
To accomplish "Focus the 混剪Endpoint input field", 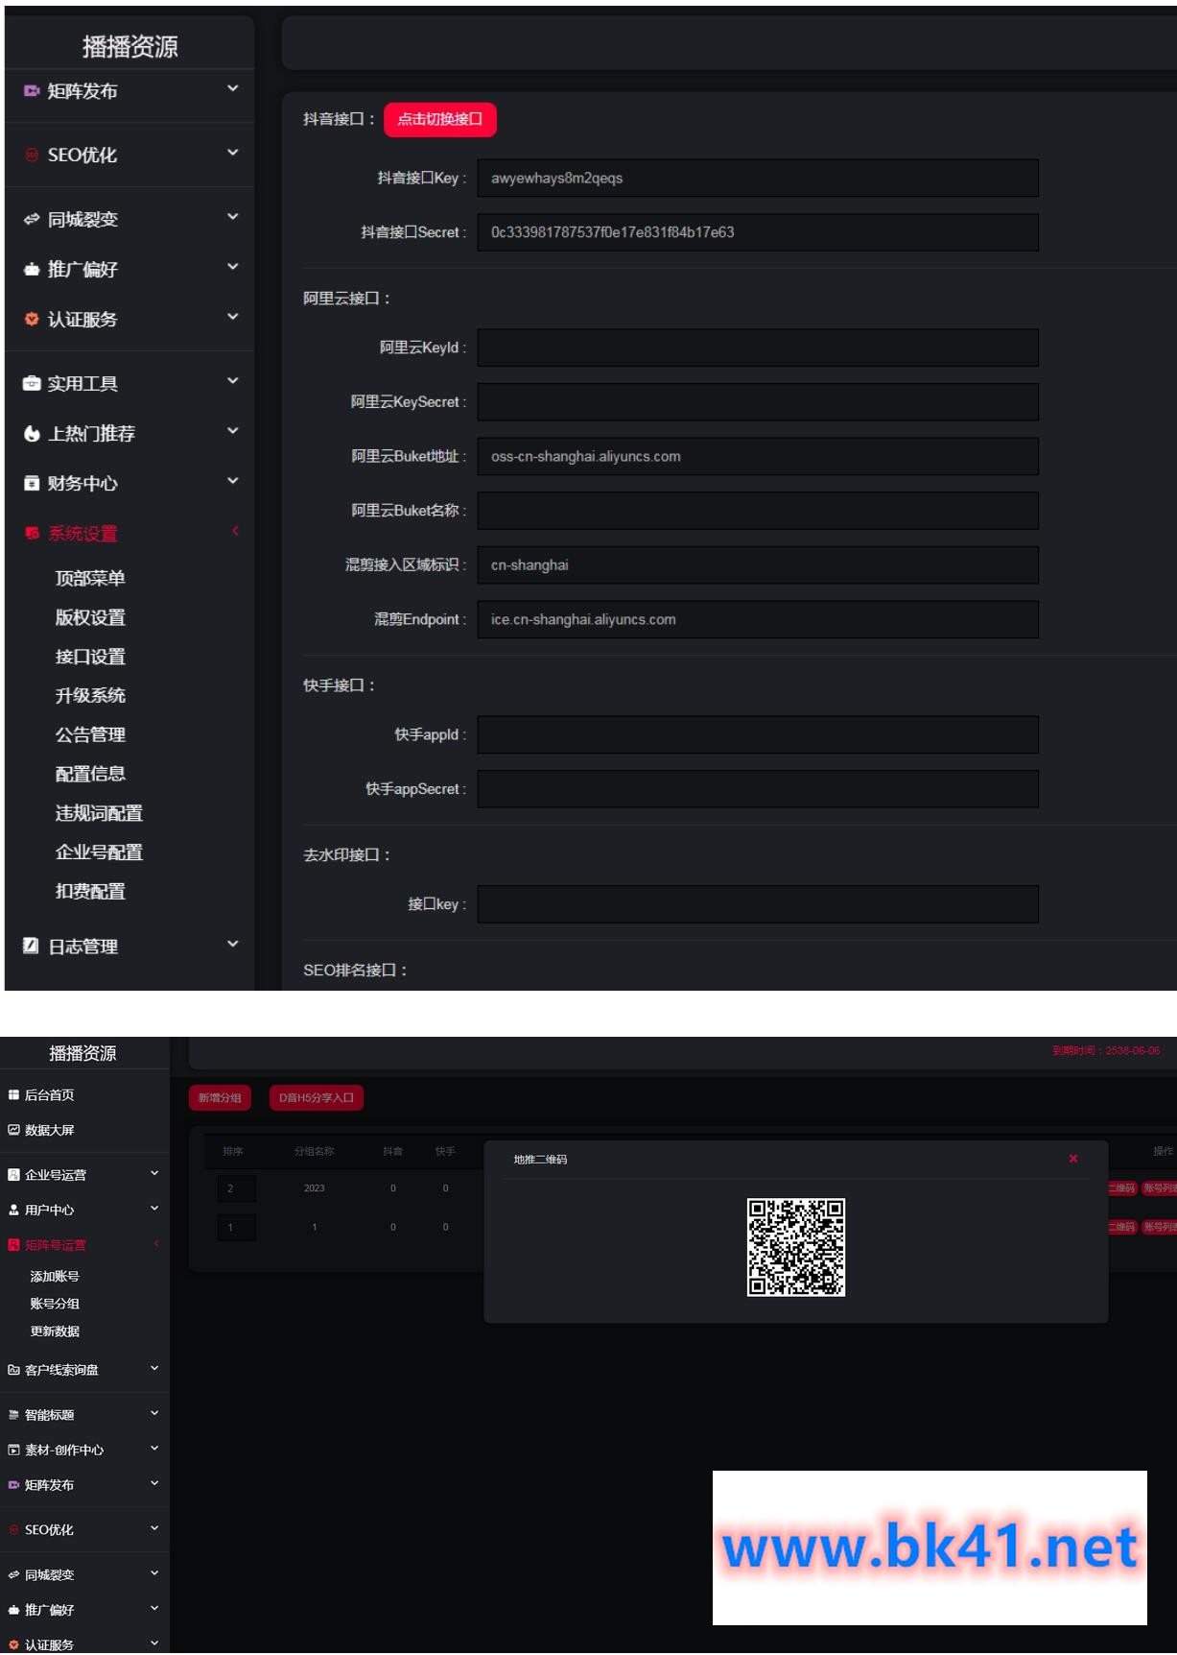I will (758, 619).
